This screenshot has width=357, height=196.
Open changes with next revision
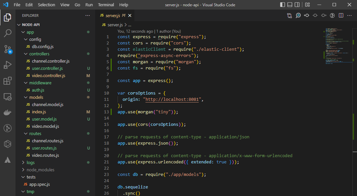click(x=324, y=15)
